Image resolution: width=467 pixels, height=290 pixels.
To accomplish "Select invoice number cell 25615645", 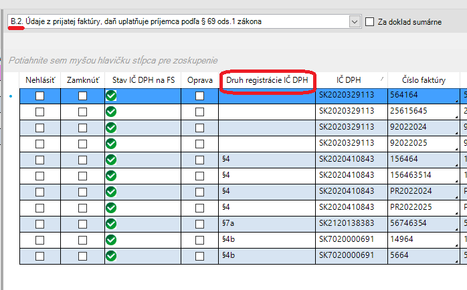I will click(x=424, y=112).
